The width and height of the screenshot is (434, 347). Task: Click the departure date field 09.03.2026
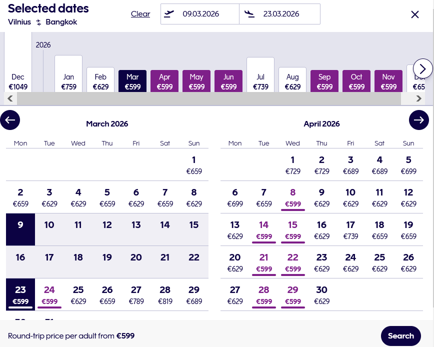click(201, 14)
